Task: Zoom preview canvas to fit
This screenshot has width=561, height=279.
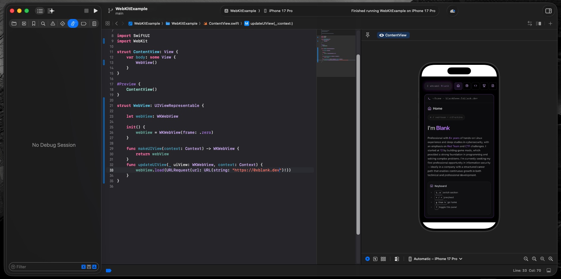Action: pyautogui.click(x=542, y=259)
